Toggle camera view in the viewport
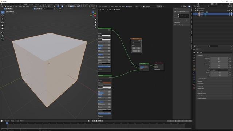The height and width of the screenshot is (131, 233). point(95,25)
